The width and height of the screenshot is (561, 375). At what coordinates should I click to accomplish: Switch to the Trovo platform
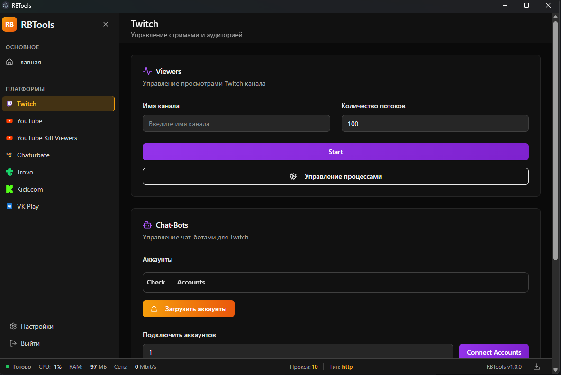pos(25,172)
